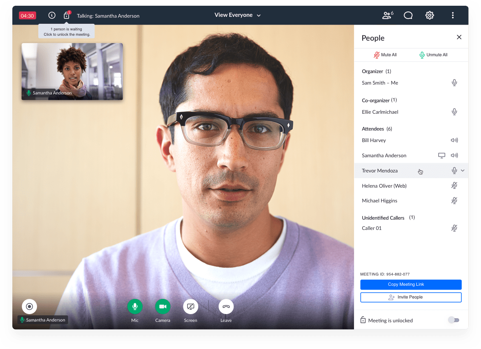Toggle the meeting lock switch
Viewport: 481px width, 349px height.
pos(453,320)
